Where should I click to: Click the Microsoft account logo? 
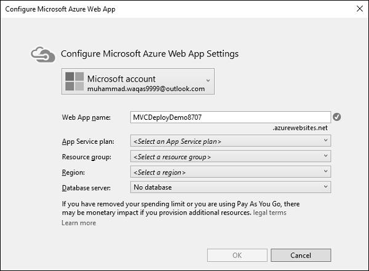pos(74,81)
